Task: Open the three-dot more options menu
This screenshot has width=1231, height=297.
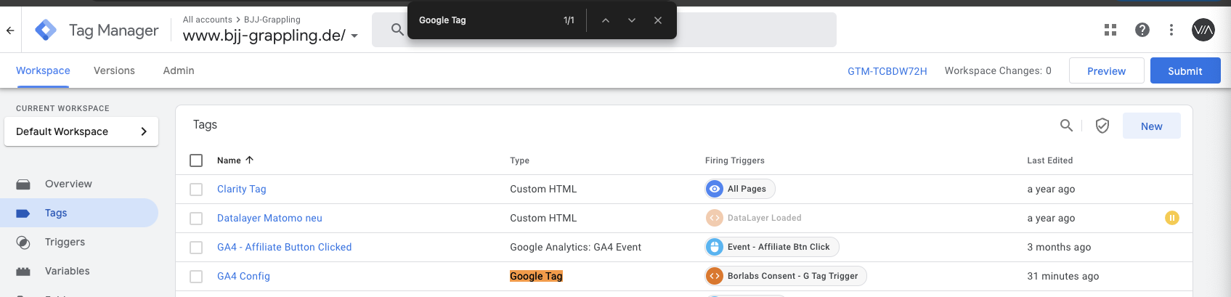Action: pyautogui.click(x=1171, y=30)
